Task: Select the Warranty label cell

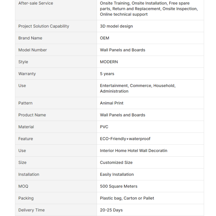Action: pyautogui.click(x=27, y=74)
